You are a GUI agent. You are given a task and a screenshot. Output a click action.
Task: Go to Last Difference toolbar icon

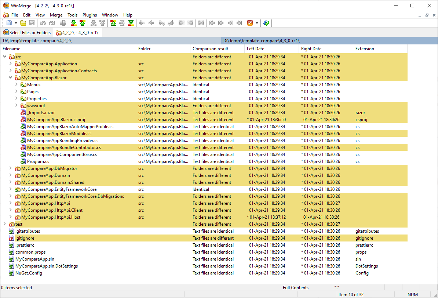point(131,23)
